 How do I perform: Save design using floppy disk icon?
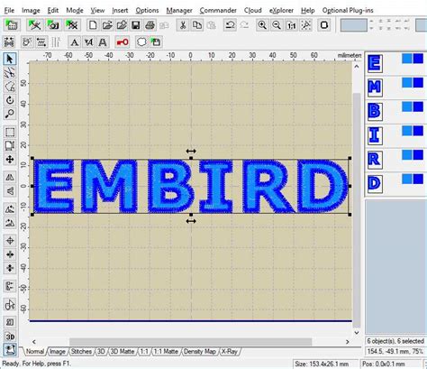point(135,25)
